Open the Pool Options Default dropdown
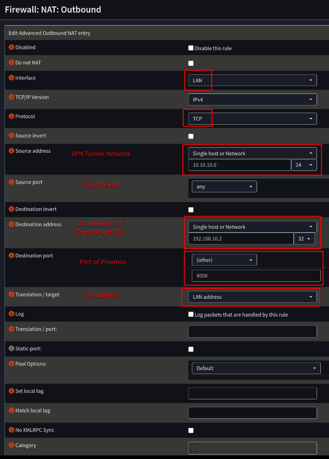Image resolution: width=329 pixels, height=459 pixels. [256, 368]
